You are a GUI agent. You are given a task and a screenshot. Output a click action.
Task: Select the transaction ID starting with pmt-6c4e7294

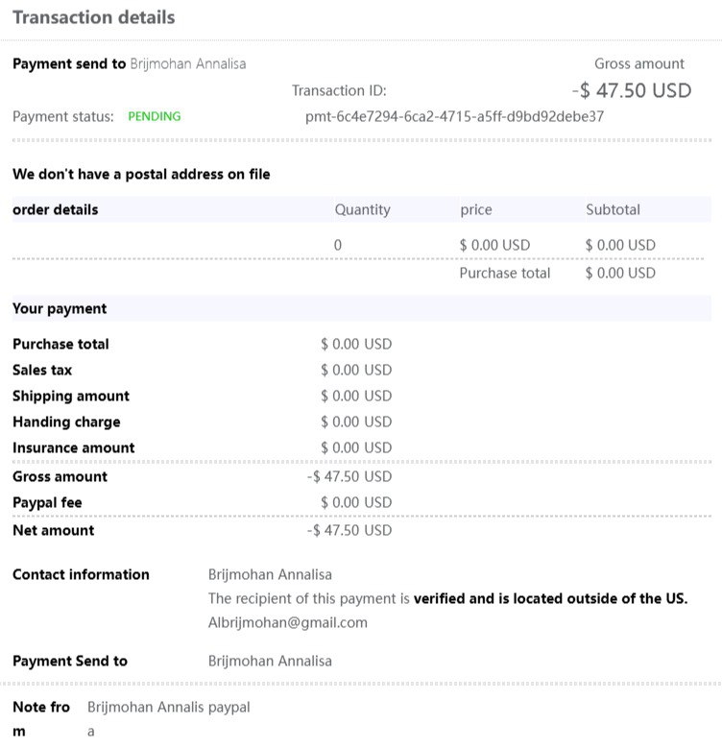454,116
